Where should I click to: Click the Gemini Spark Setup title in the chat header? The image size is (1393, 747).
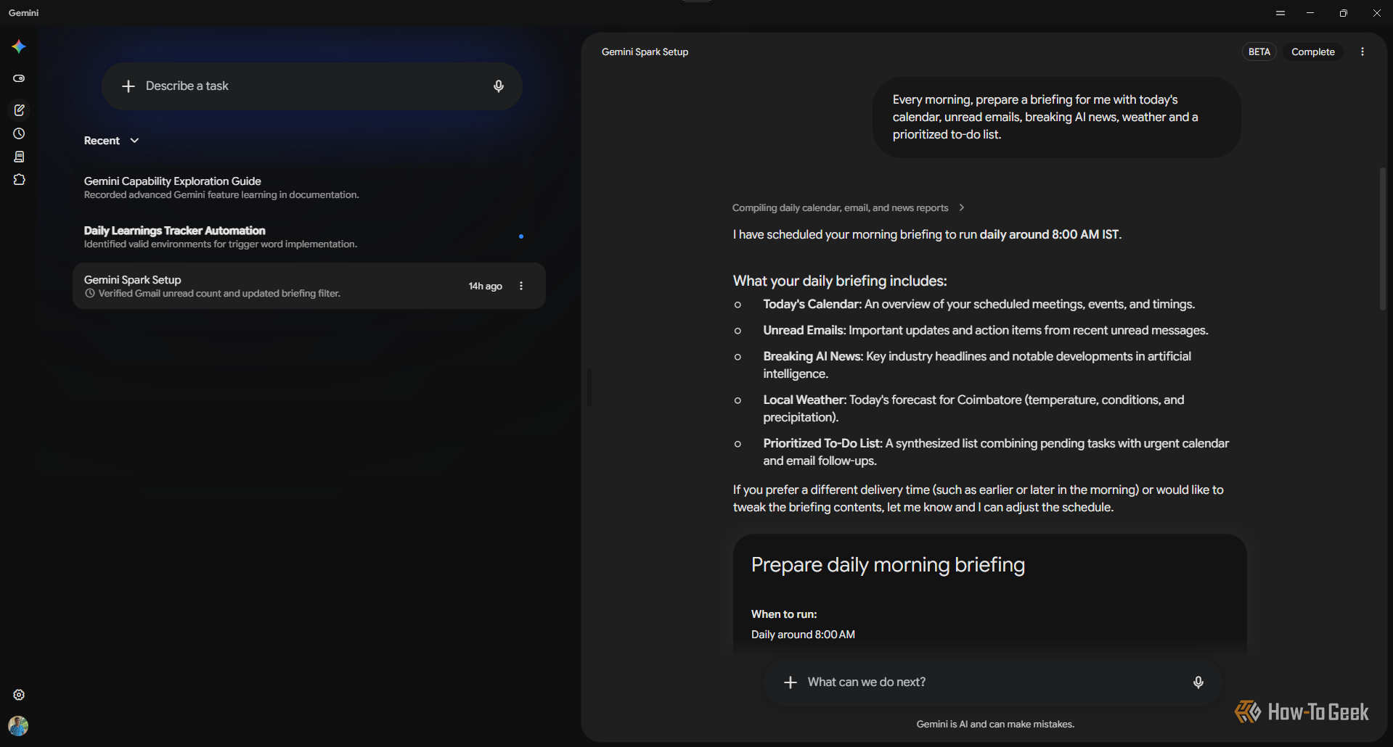645,52
